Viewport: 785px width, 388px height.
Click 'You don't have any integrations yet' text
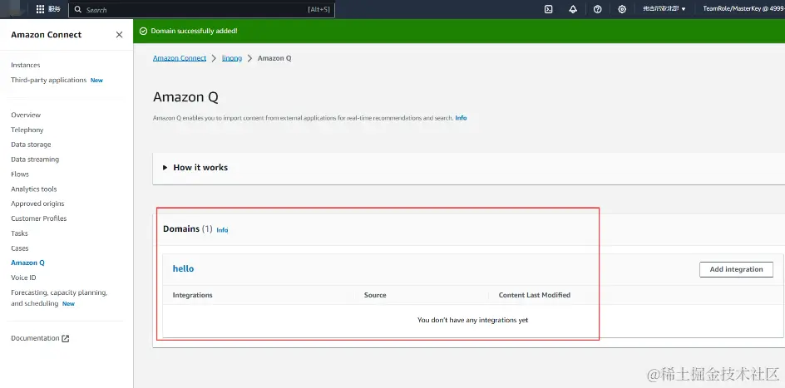472,320
